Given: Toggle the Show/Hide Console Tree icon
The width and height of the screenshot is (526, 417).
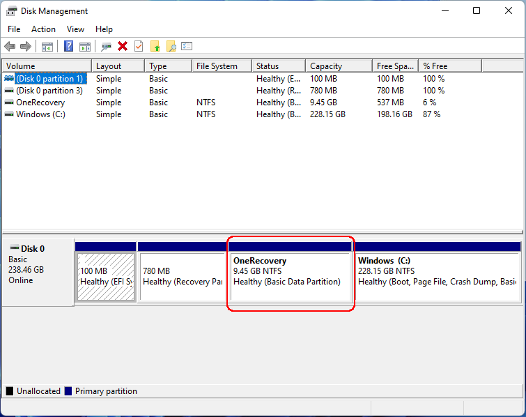Looking at the screenshot, I should point(47,47).
